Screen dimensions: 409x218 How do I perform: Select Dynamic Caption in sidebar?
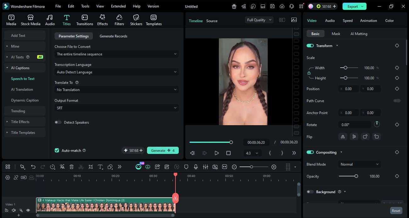[x=25, y=100]
